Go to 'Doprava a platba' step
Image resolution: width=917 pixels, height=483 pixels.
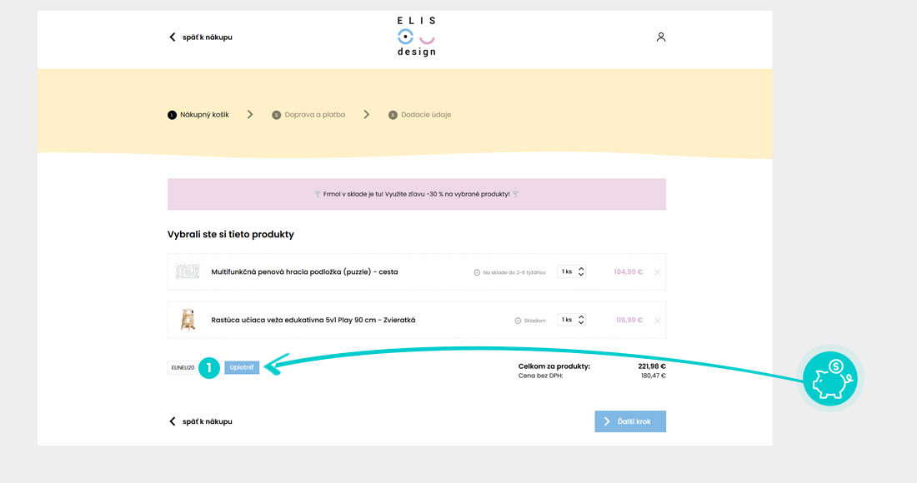[x=308, y=114]
